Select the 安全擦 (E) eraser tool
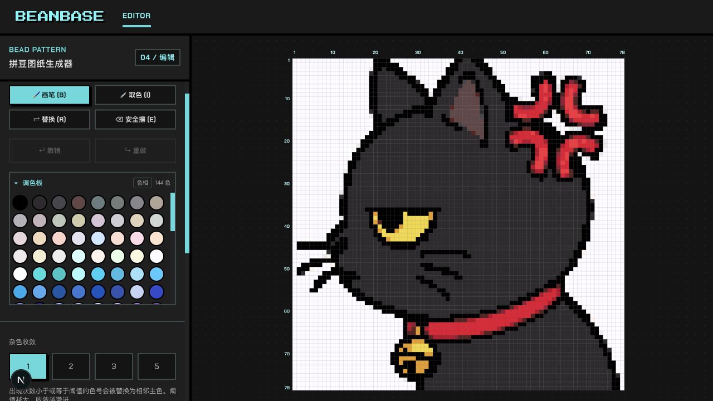The image size is (713, 401). pos(135,119)
